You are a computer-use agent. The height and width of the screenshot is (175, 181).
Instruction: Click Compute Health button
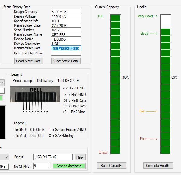click(158, 166)
